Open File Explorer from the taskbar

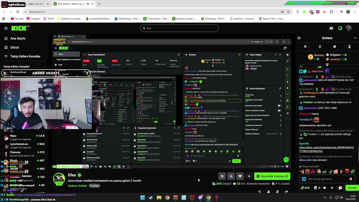159,198
